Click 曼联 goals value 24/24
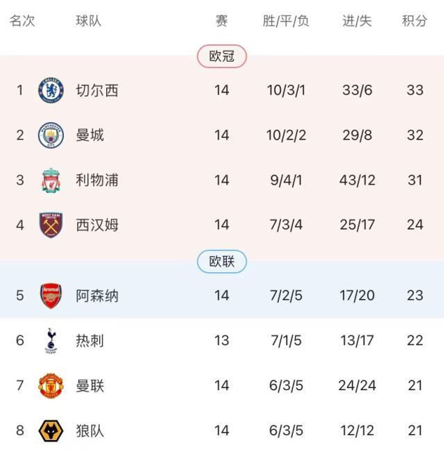 pyautogui.click(x=357, y=385)
